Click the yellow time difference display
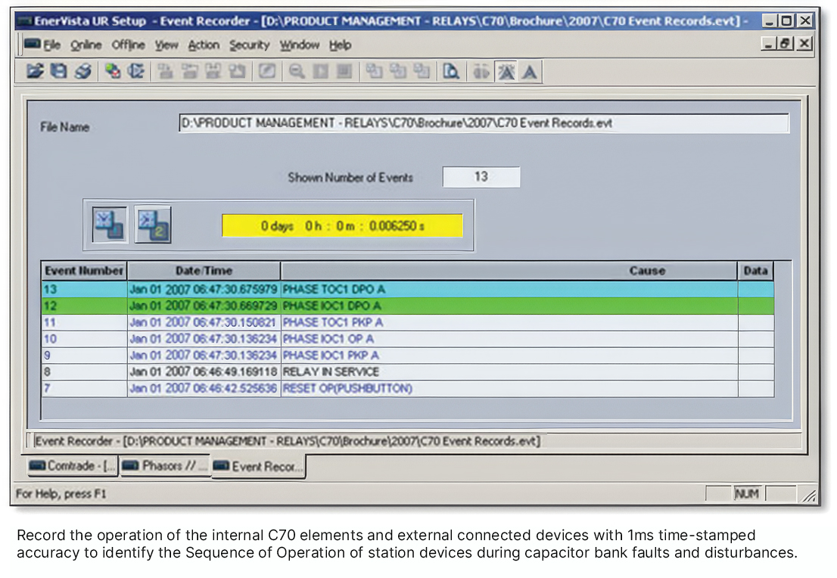 pos(342,225)
